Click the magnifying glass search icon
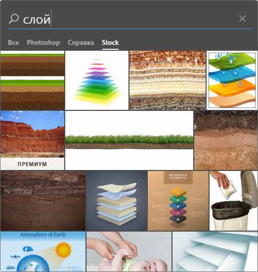This screenshot has width=258, height=272. pos(14,19)
